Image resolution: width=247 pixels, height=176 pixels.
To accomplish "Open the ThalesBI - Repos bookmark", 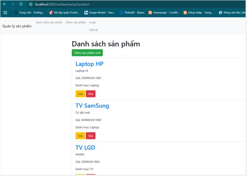I will click(132, 12).
